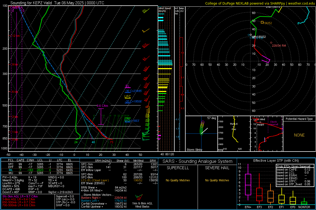The image size is (316, 210).
Task: Click the SEVERE HAIL column heading in SARS
Action: tap(217, 168)
